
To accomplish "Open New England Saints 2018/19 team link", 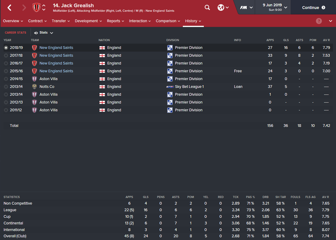I will (x=56, y=48).
